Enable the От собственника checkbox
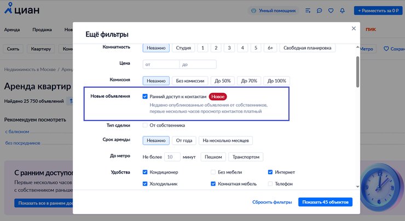The height and width of the screenshot is (221, 405). [x=145, y=125]
